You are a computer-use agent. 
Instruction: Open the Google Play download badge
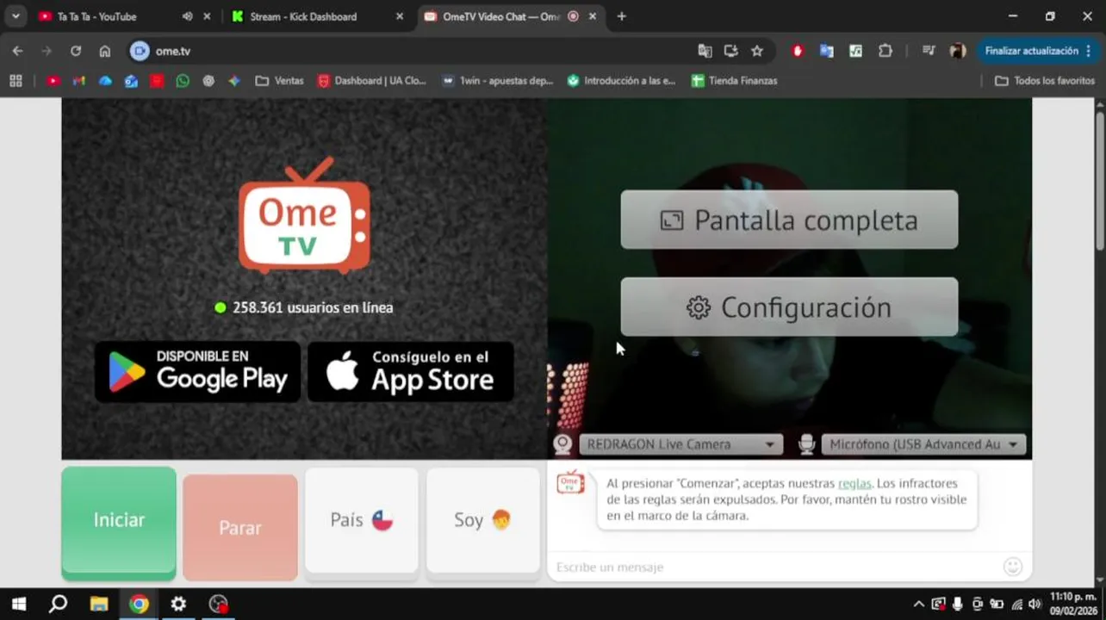click(197, 371)
